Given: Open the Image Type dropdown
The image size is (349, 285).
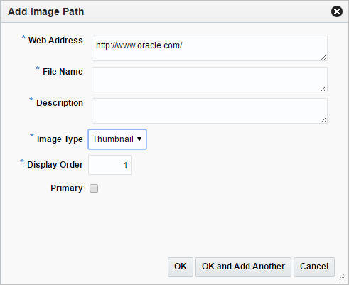Looking at the screenshot, I should (117, 139).
